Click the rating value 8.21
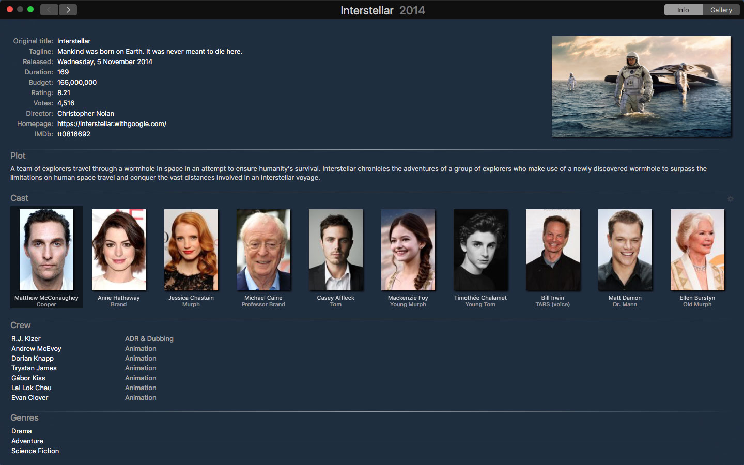This screenshot has height=465, width=744. (64, 92)
